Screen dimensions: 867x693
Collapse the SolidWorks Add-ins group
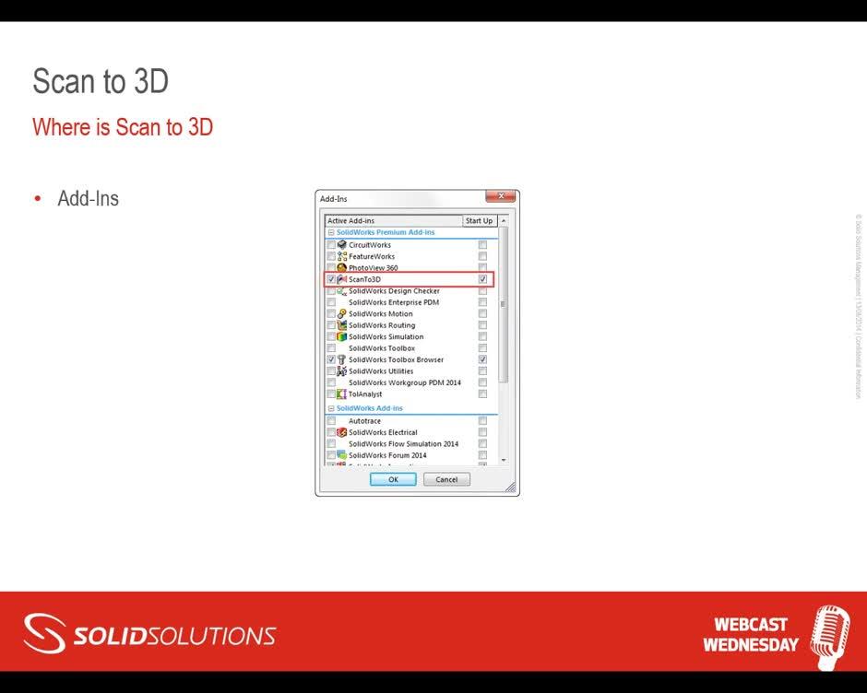pos(329,406)
